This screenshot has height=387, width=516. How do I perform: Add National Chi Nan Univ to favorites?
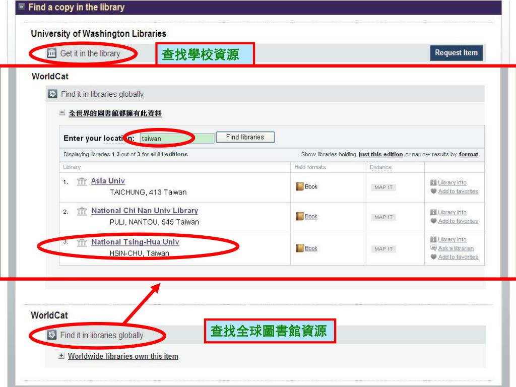(x=458, y=221)
